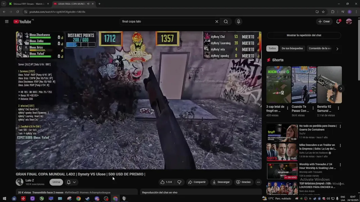Viewport: 360px width, 202px height.
Task: Open options for 'Worship with Trevauhn' video
Action: click(340, 165)
